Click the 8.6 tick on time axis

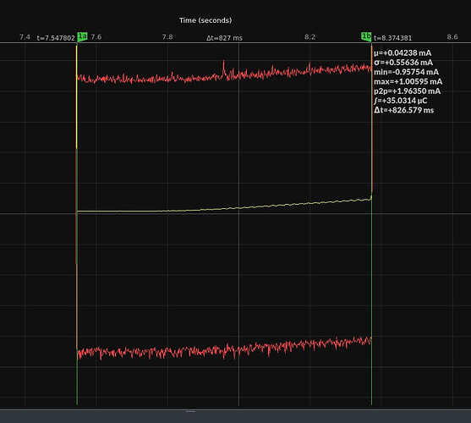(452, 37)
